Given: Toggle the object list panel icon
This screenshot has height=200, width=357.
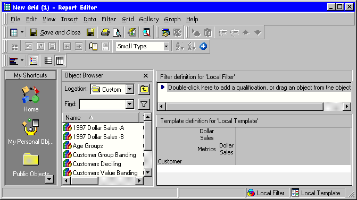Looking at the screenshot, I should click(x=34, y=60).
